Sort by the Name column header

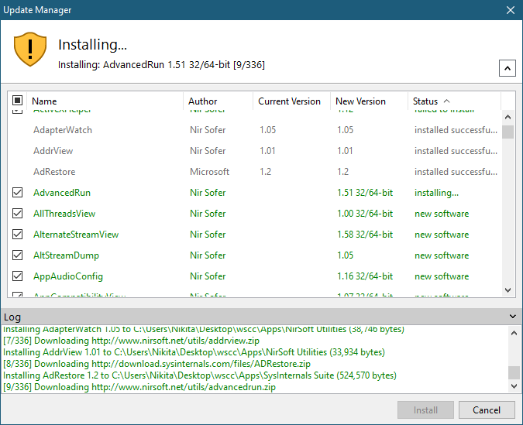pyautogui.click(x=105, y=101)
